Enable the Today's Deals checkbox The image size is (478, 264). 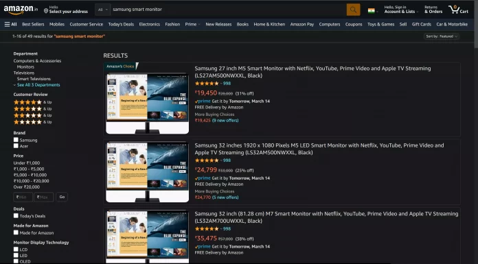pyautogui.click(x=16, y=215)
